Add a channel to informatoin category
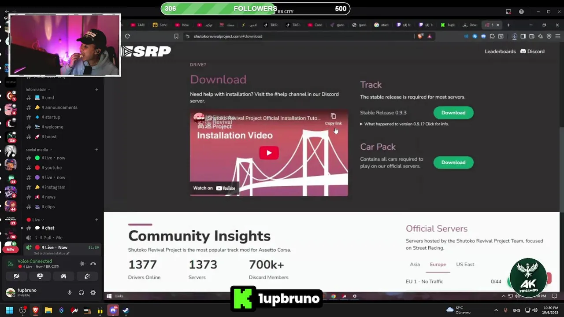The height and width of the screenshot is (317, 564). [96, 89]
